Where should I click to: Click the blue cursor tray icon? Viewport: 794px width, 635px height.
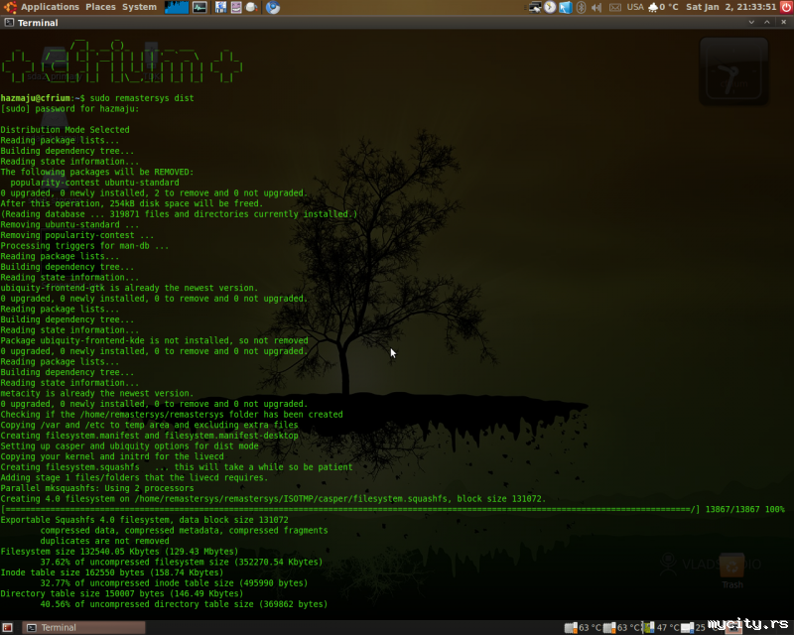pos(565,7)
